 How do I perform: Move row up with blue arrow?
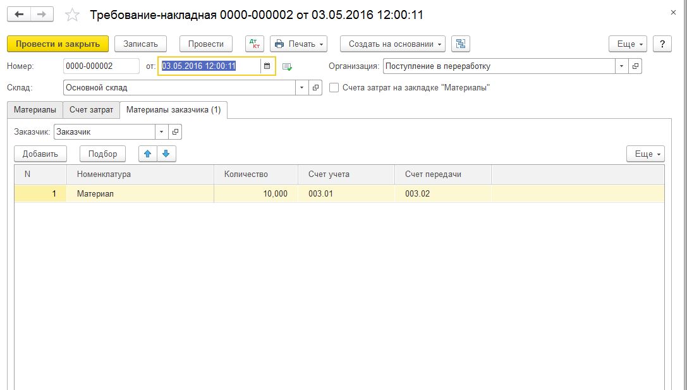tap(148, 154)
